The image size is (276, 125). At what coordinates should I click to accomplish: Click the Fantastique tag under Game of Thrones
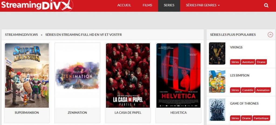pyautogui.click(x=261, y=118)
